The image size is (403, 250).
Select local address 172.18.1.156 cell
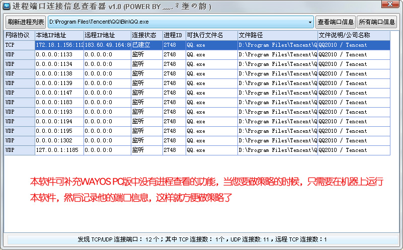point(59,45)
